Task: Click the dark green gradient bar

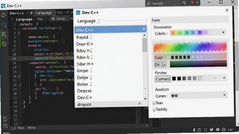Action: coord(198,63)
